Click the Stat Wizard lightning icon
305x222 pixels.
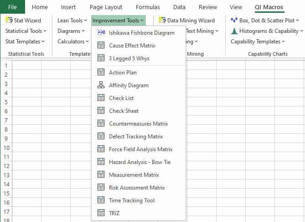(x=9, y=20)
